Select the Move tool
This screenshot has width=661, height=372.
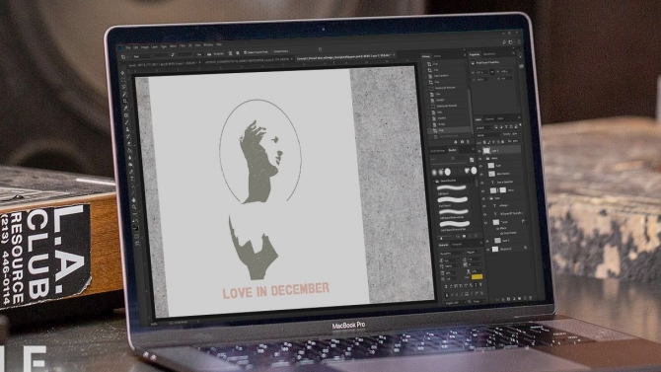pos(122,73)
